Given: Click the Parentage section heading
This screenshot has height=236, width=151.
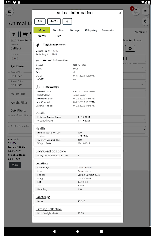Looking at the screenshot, I should pyautogui.click(x=43, y=197).
